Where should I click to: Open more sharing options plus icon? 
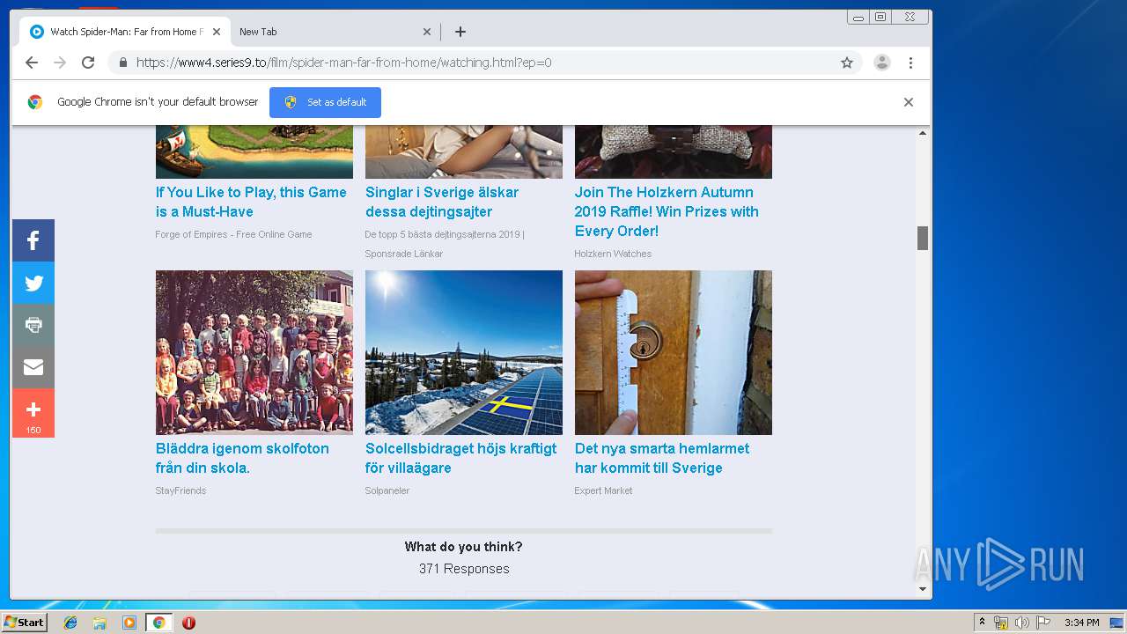click(33, 412)
